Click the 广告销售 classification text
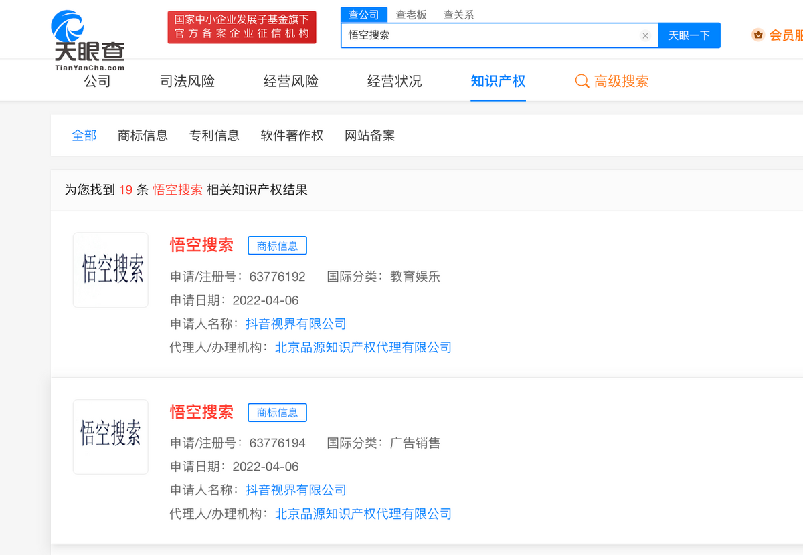This screenshot has height=555, width=803. coord(415,443)
